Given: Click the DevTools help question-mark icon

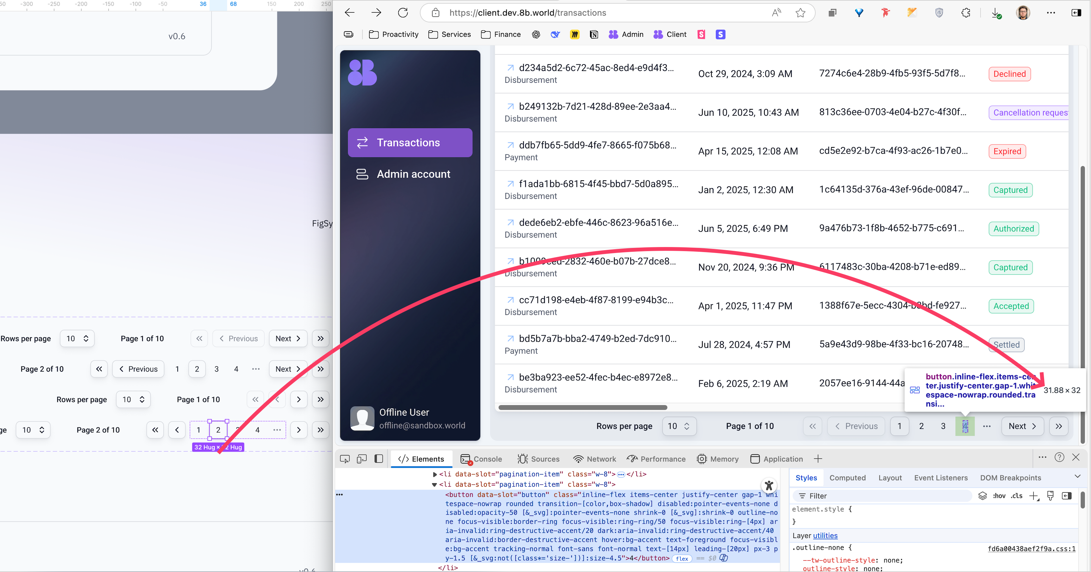Looking at the screenshot, I should [1059, 457].
